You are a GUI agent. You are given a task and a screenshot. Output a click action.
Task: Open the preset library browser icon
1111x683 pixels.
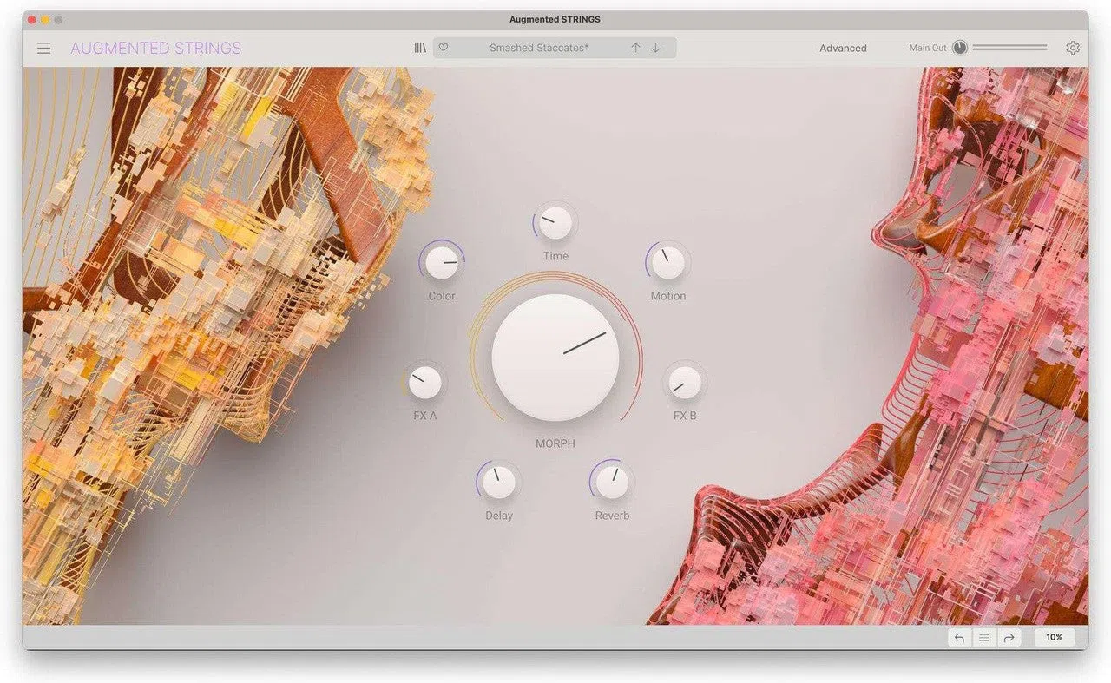tap(420, 48)
